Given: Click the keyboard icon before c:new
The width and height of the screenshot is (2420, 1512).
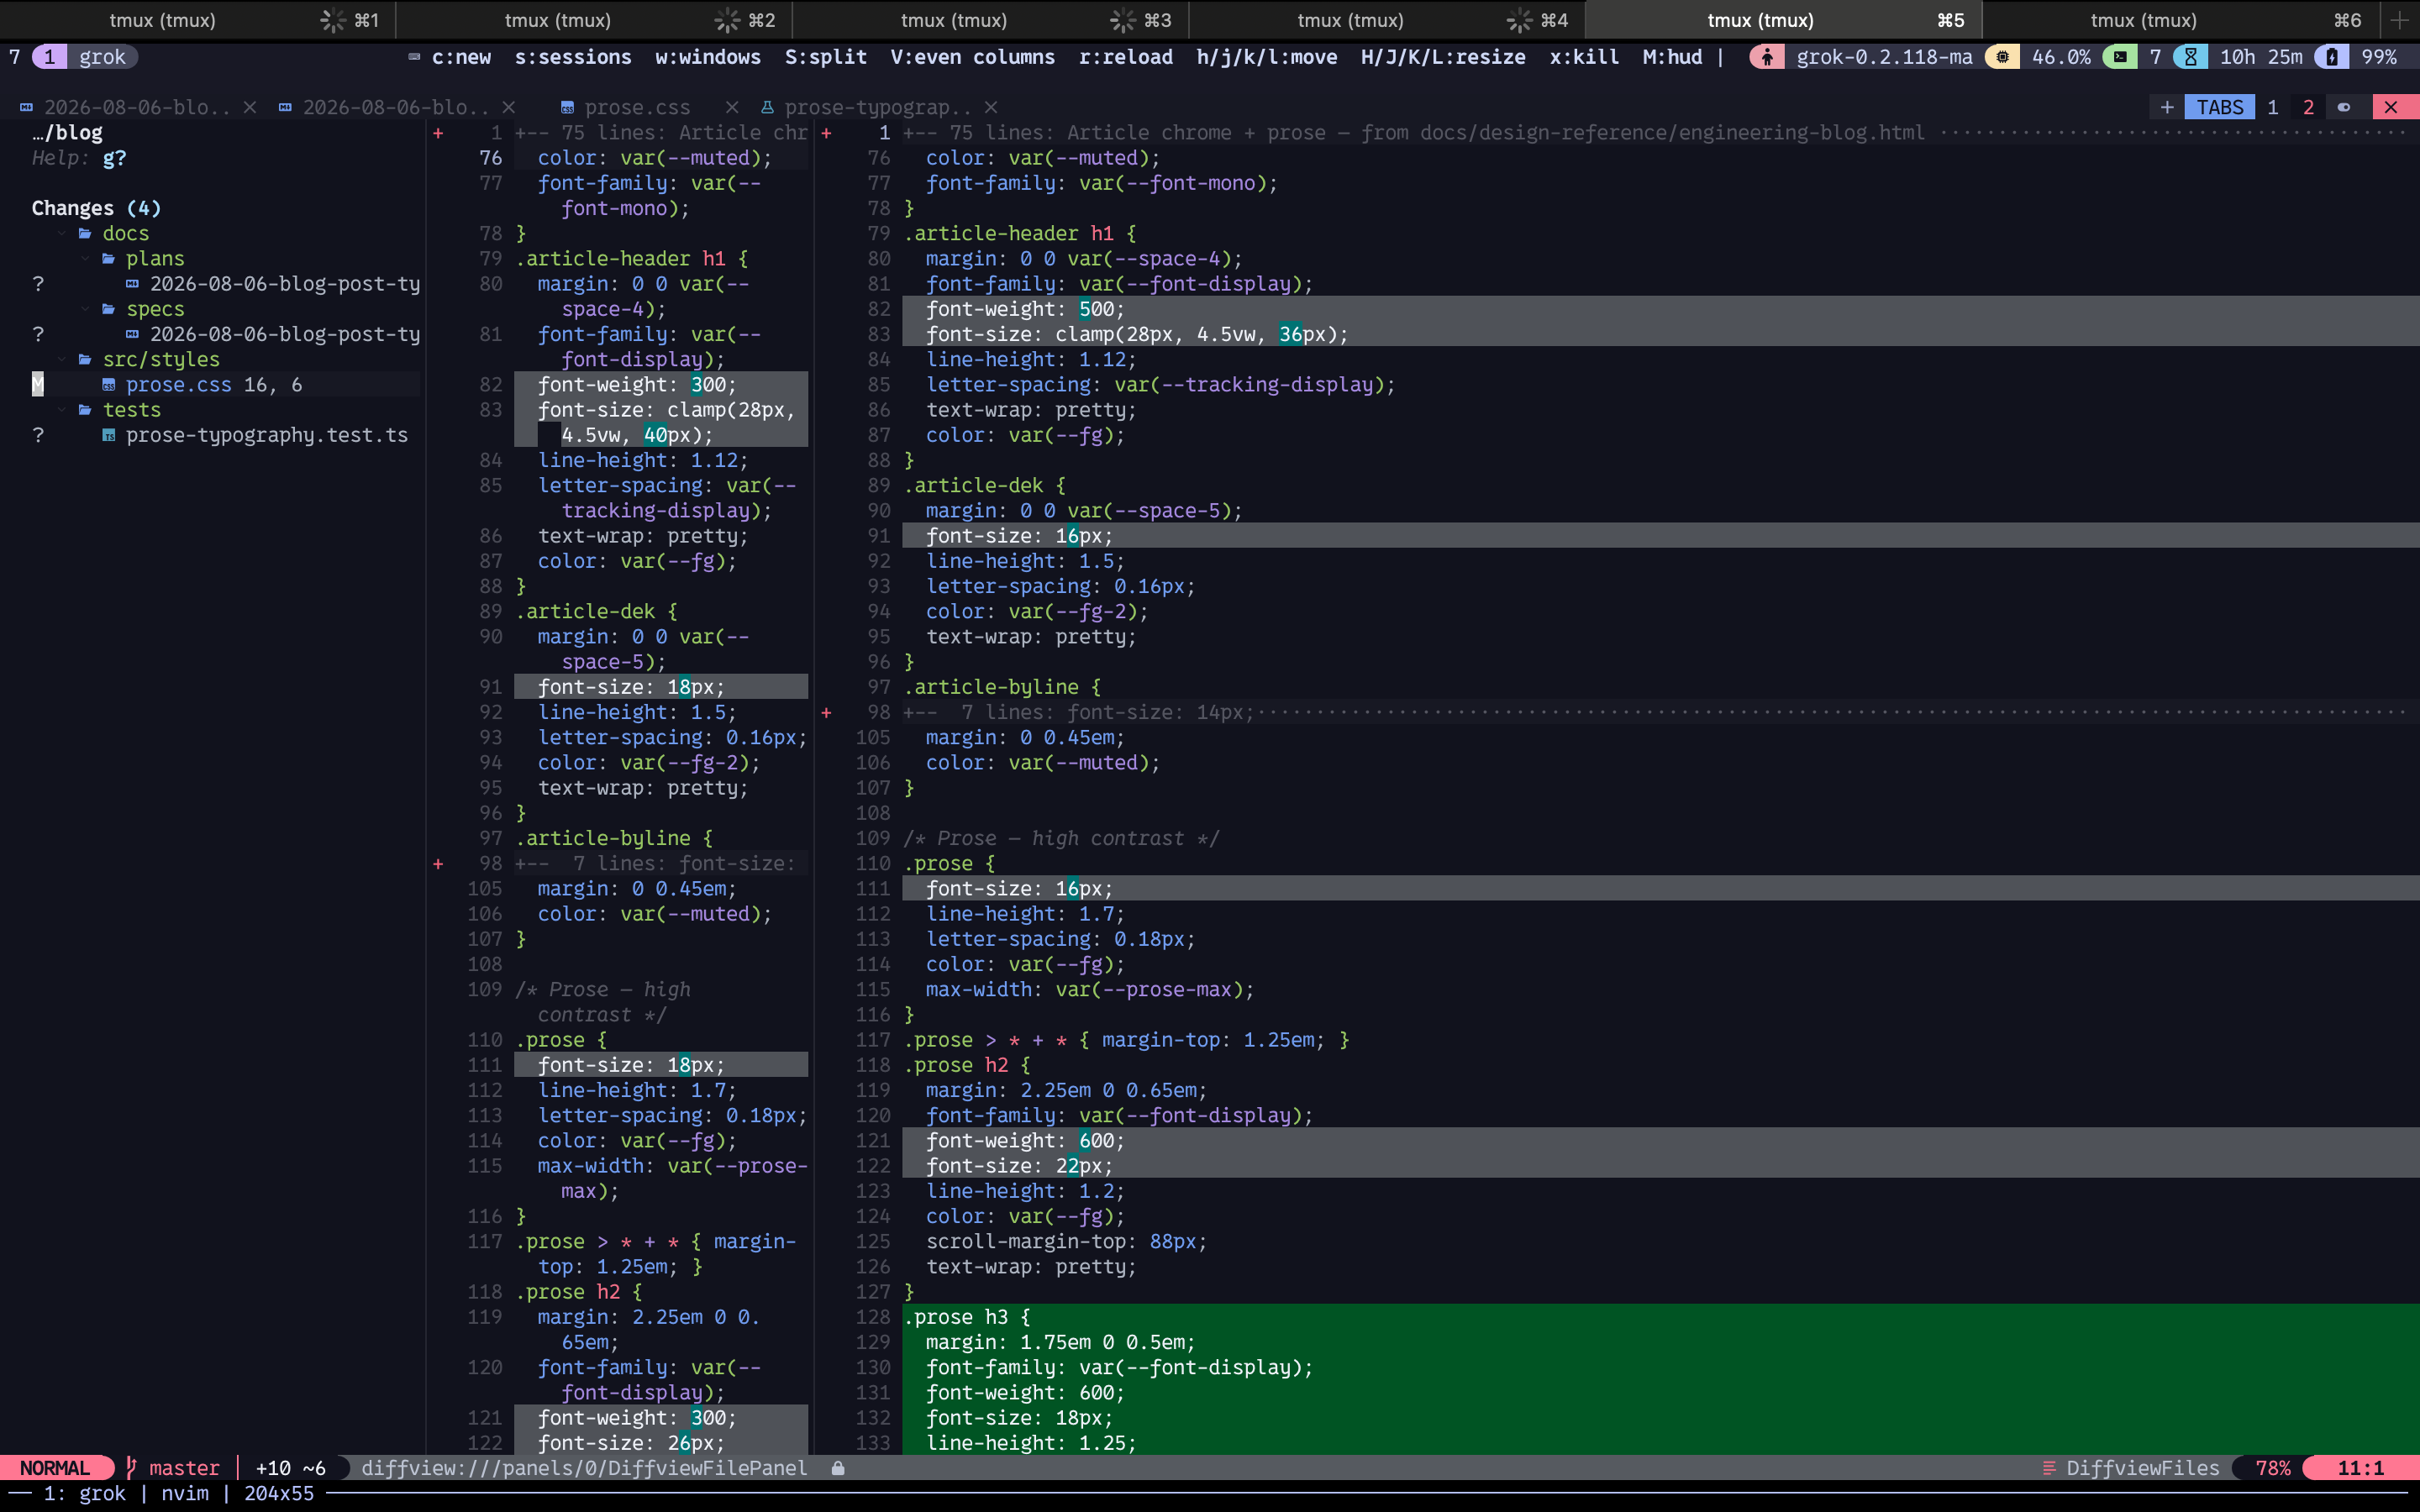Looking at the screenshot, I should (x=414, y=57).
